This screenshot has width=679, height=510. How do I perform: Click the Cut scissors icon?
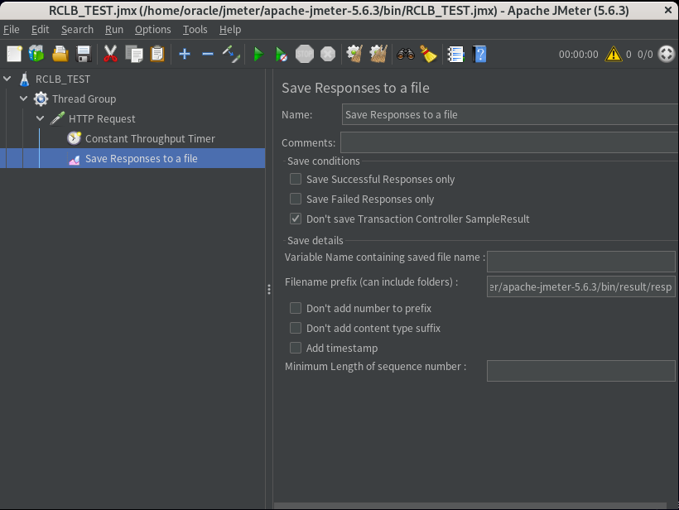tap(110, 54)
